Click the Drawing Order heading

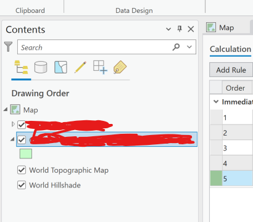40,94
